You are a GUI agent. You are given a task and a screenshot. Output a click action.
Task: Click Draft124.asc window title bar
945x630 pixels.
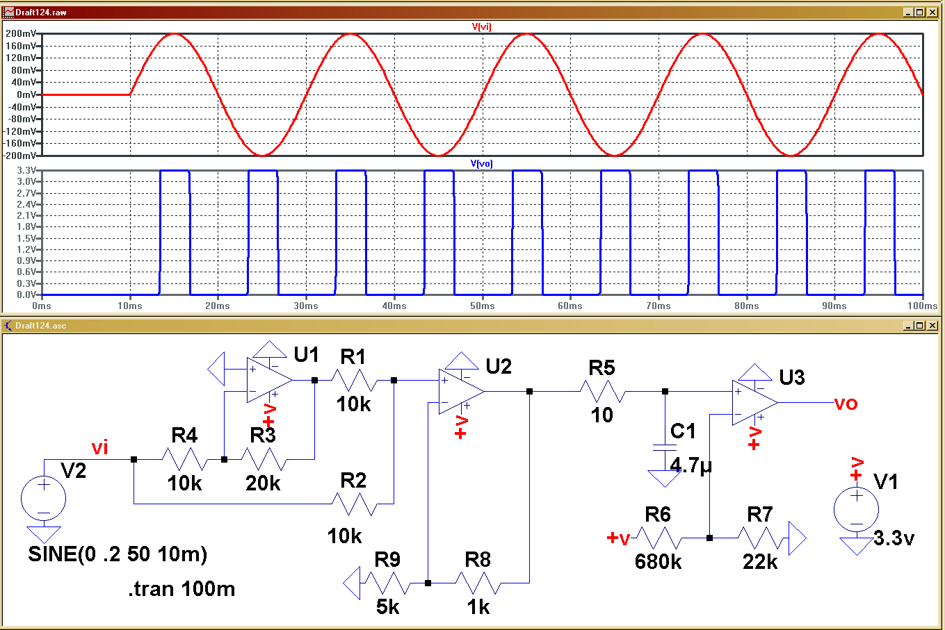click(x=472, y=325)
